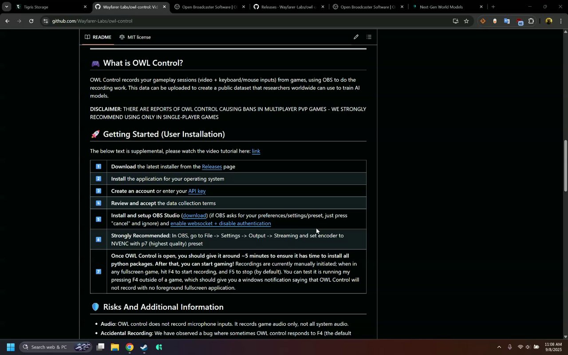Select the README tab
The width and height of the screenshot is (568, 355).
pyautogui.click(x=98, y=37)
